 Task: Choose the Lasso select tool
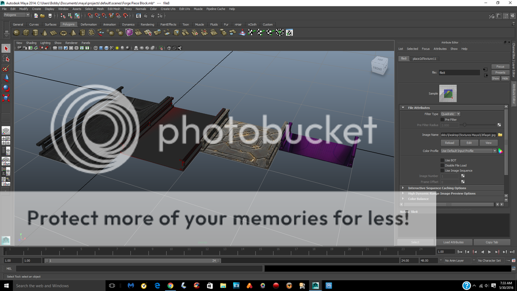click(6, 59)
